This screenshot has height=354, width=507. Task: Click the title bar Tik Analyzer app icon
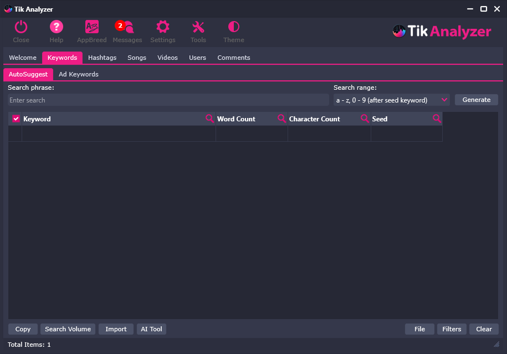(x=8, y=9)
